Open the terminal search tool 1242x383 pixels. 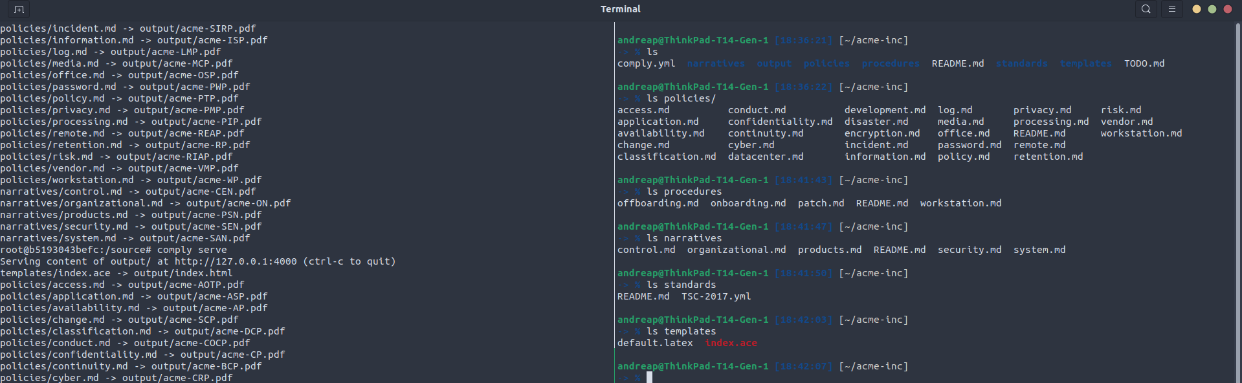point(1146,9)
